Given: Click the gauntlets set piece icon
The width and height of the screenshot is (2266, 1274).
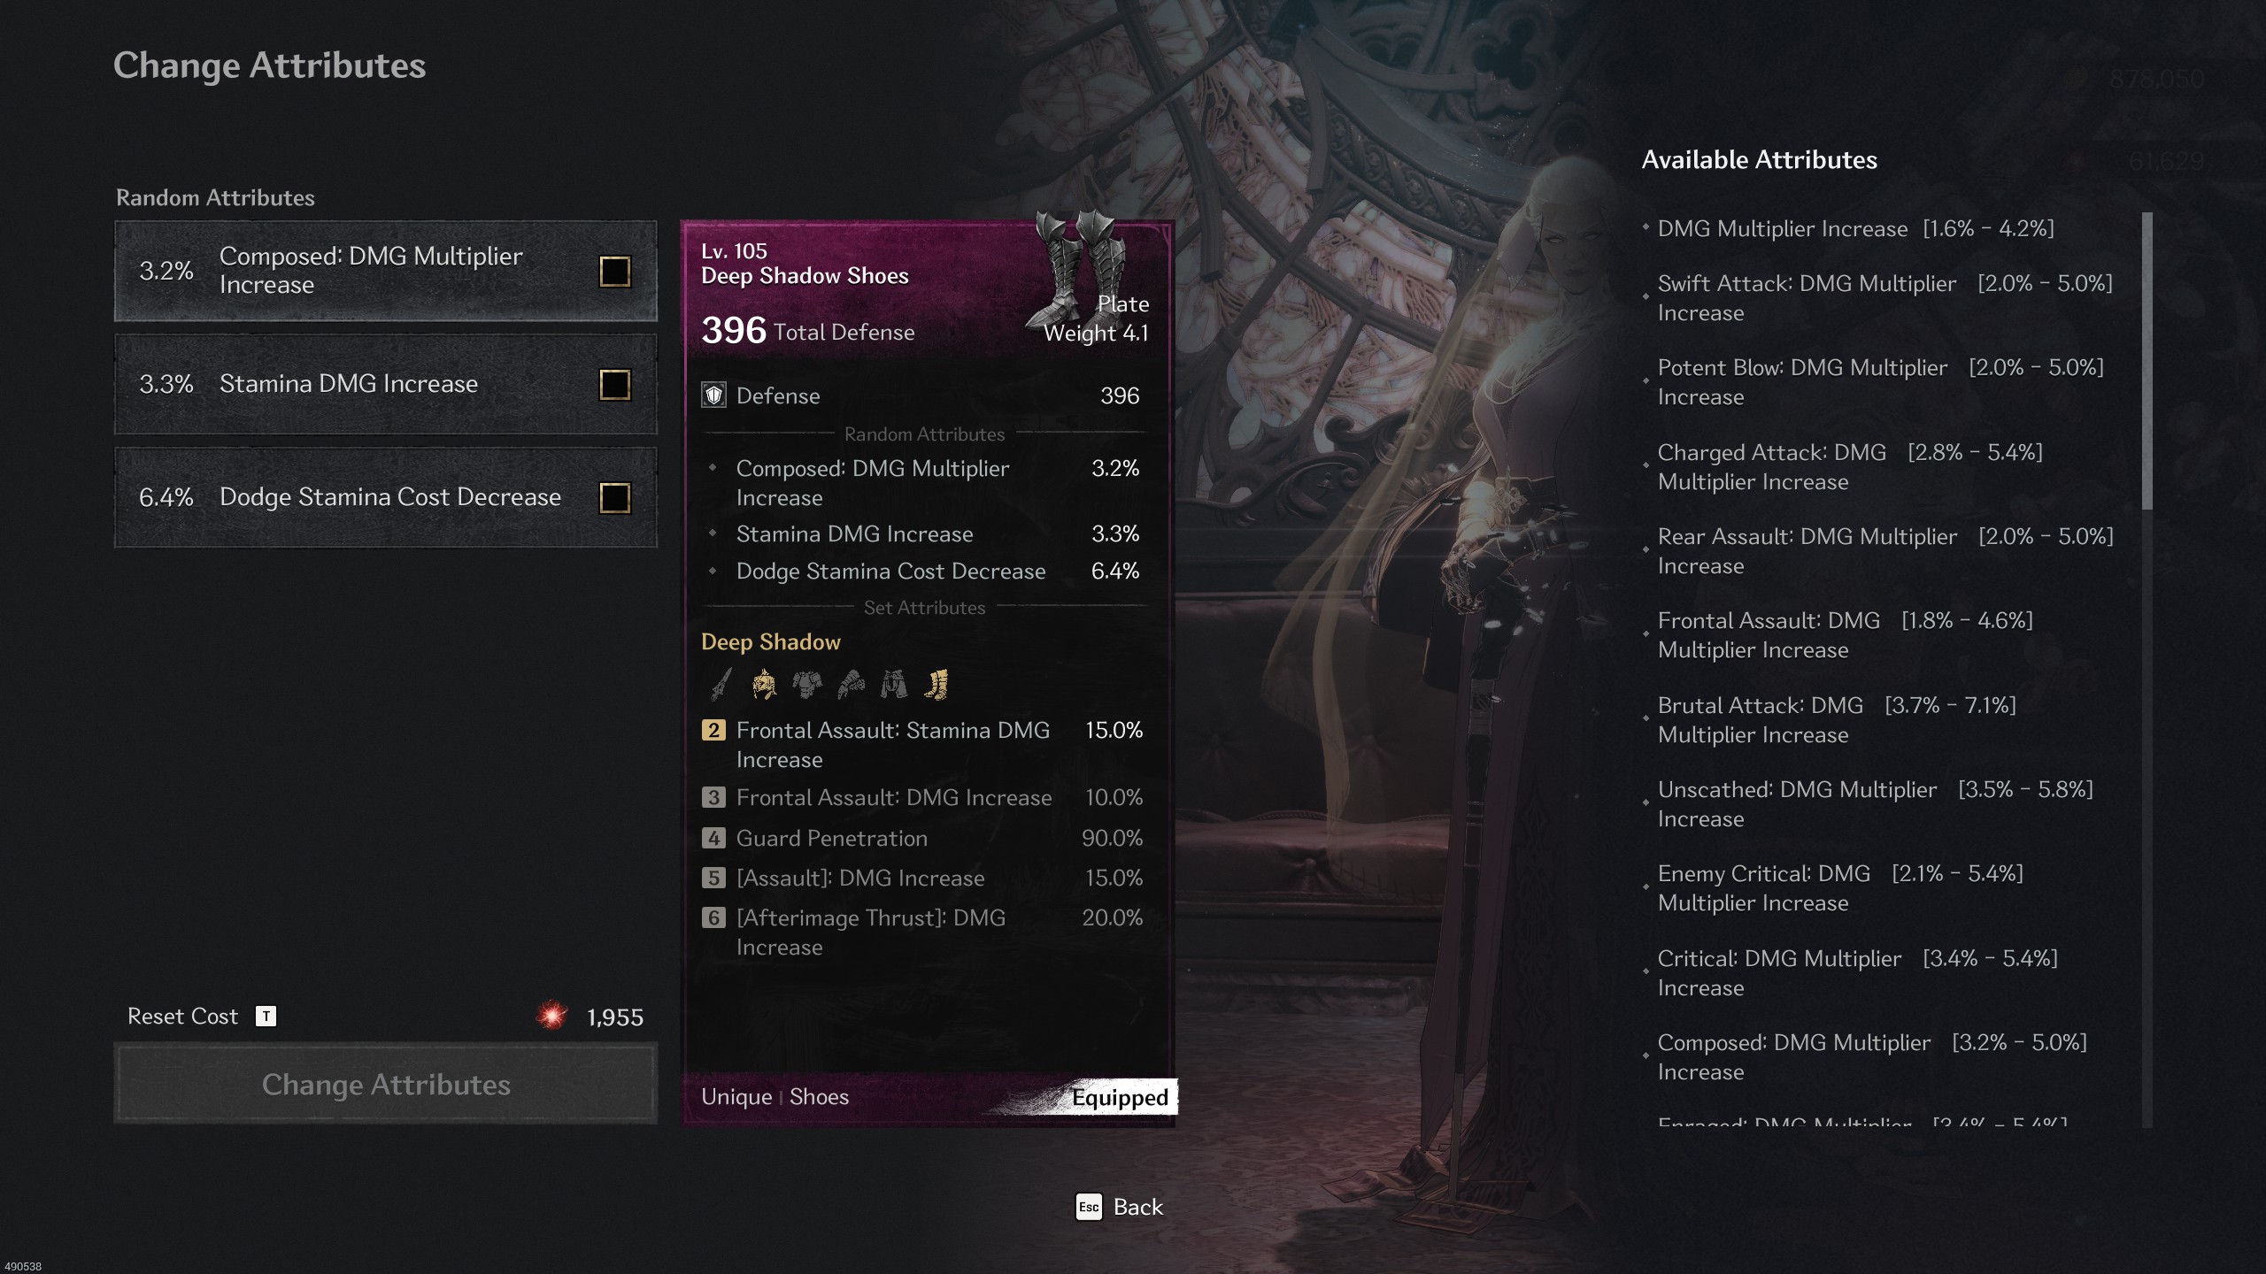Looking at the screenshot, I should click(851, 685).
